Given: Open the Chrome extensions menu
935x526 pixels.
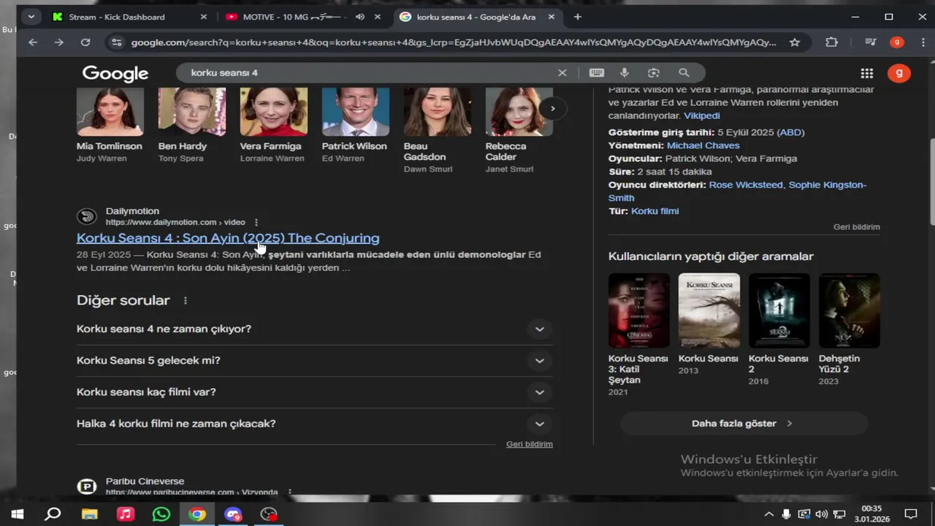Looking at the screenshot, I should tap(831, 42).
